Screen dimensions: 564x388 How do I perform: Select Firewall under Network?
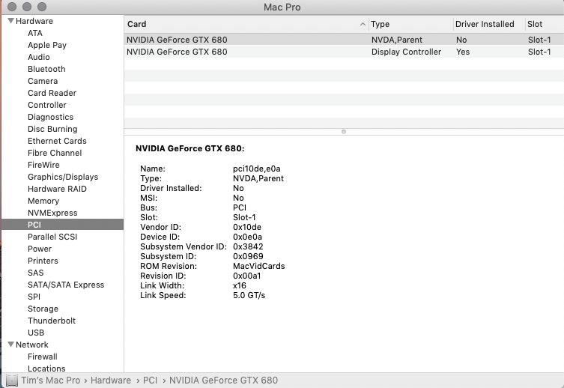43,357
